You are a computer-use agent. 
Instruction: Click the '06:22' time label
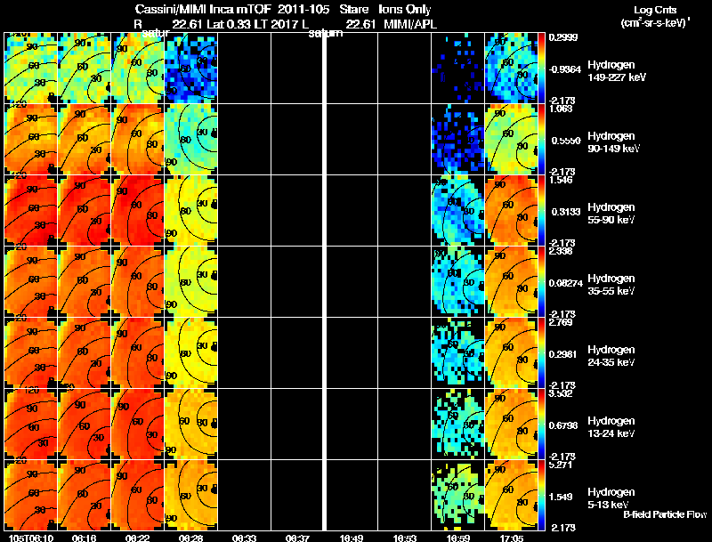pyautogui.click(x=137, y=538)
